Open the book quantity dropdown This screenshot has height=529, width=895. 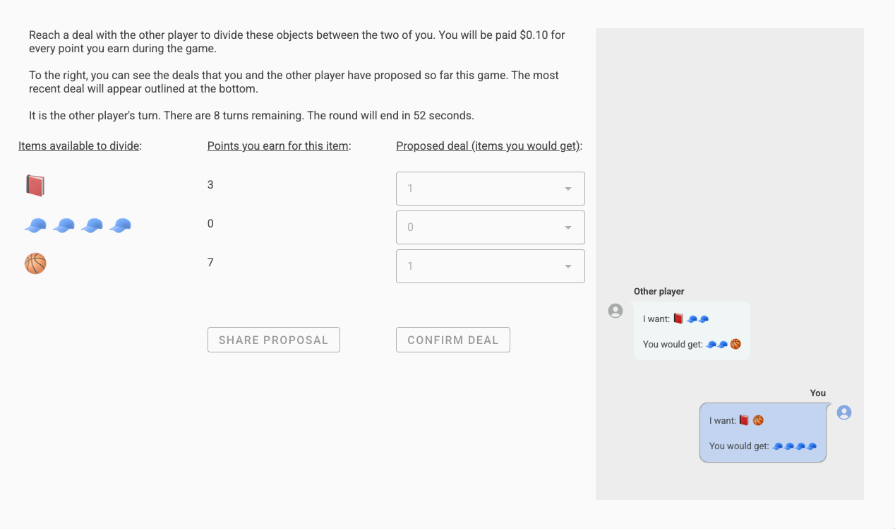pyautogui.click(x=490, y=189)
